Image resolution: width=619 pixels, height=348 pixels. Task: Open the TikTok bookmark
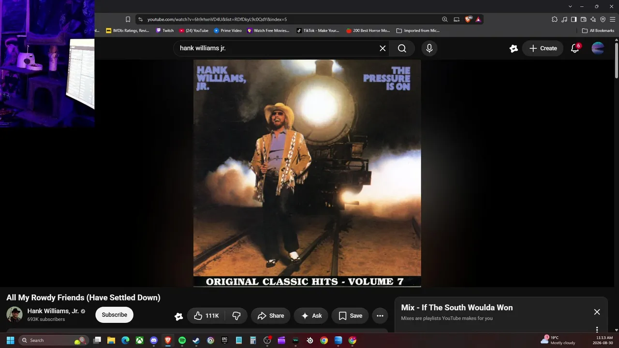click(318, 30)
